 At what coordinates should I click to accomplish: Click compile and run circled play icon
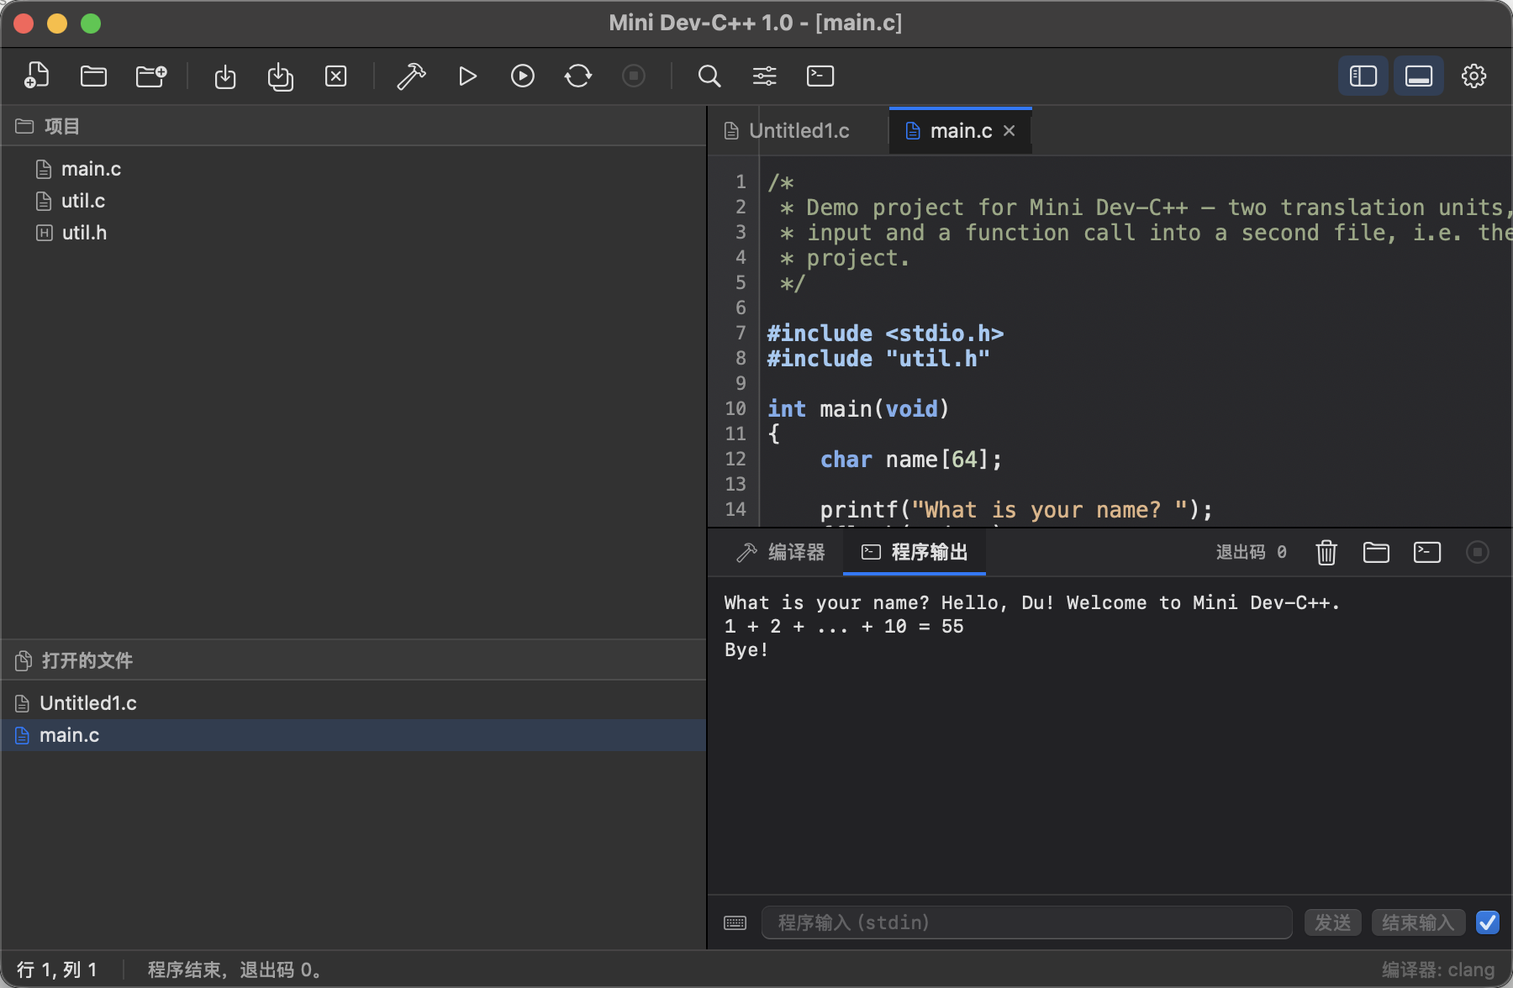[523, 76]
